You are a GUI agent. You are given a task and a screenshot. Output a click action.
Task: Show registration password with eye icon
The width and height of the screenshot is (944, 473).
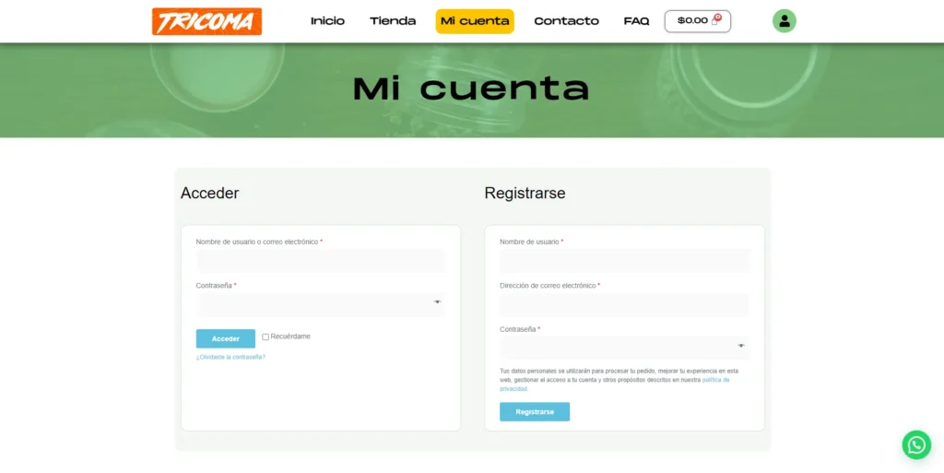pos(741,346)
